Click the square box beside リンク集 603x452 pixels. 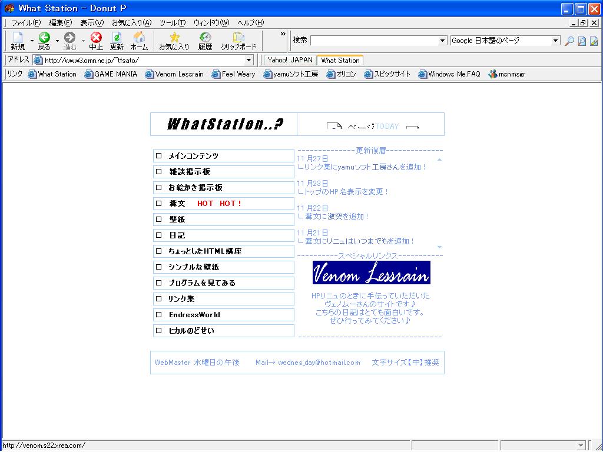[158, 299]
